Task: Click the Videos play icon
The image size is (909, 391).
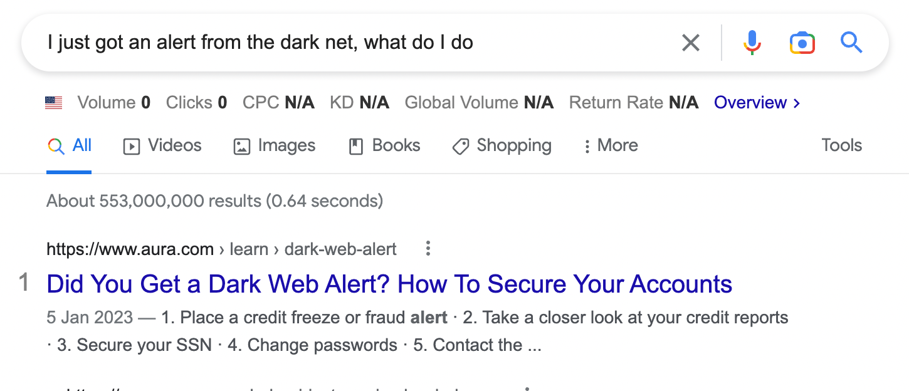Action: [131, 147]
